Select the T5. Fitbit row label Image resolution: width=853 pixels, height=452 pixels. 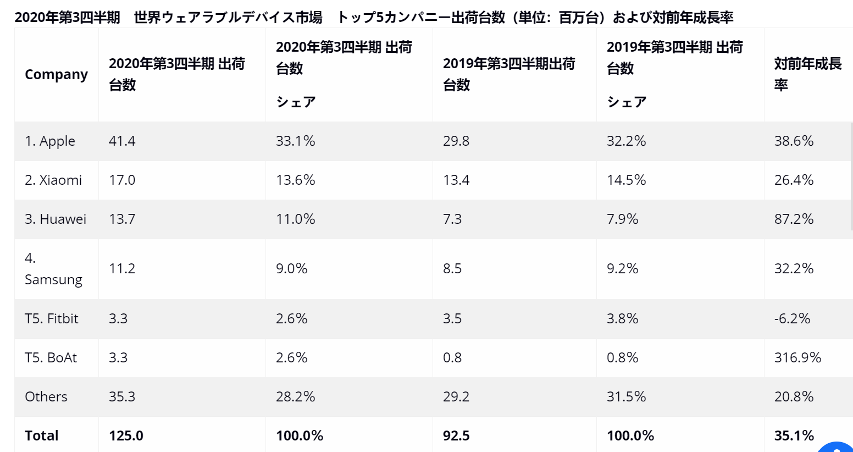click(x=52, y=319)
